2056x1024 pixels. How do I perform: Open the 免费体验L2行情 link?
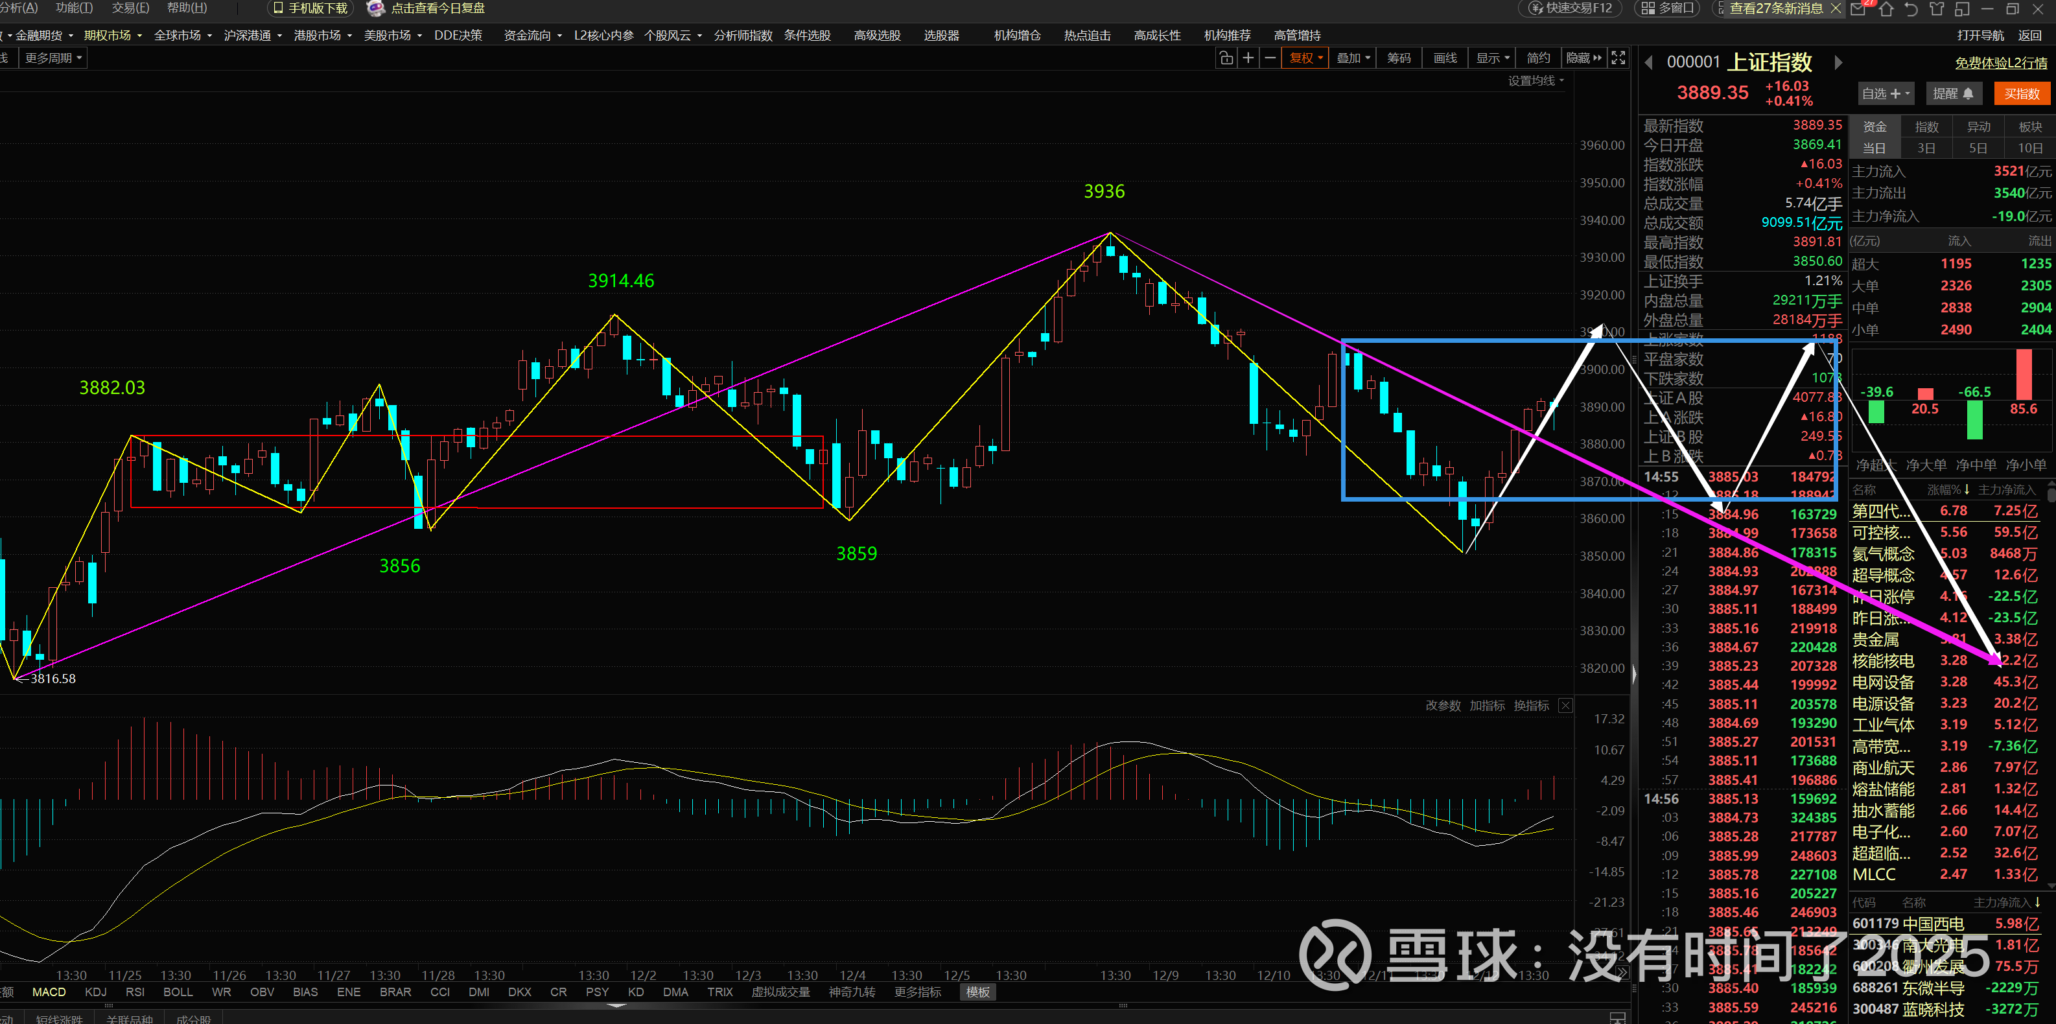tap(2001, 63)
